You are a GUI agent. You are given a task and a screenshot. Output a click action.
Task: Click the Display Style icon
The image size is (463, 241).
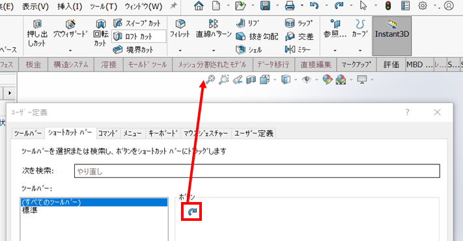point(285,79)
